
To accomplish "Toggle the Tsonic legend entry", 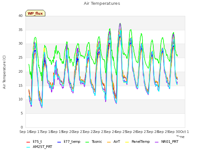I will pyautogui.click(x=94, y=142).
